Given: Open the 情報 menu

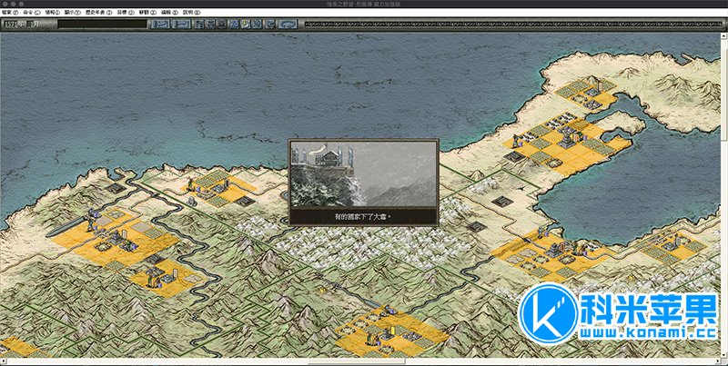Looking at the screenshot, I should click(53, 12).
